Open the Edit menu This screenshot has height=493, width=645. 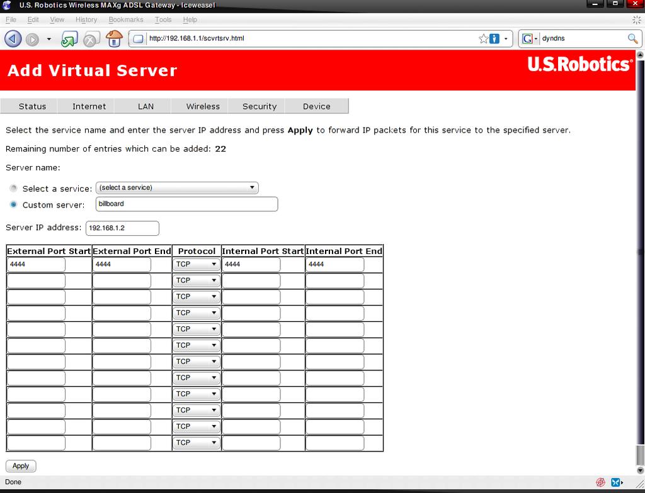pyautogui.click(x=33, y=19)
